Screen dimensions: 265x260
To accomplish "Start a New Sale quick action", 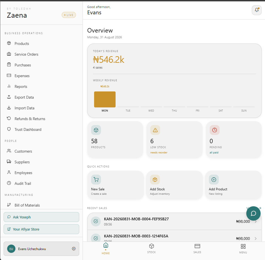I will [x=115, y=185].
